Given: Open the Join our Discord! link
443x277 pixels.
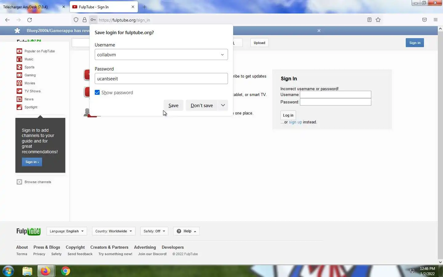Looking at the screenshot, I should 152,254.
